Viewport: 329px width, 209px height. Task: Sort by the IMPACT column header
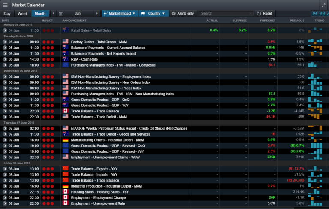point(48,21)
